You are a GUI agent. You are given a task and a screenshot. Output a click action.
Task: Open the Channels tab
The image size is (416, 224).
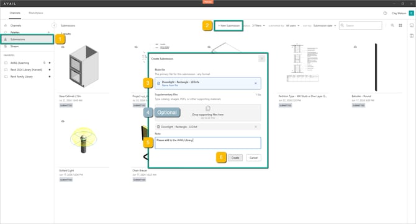[15, 13]
